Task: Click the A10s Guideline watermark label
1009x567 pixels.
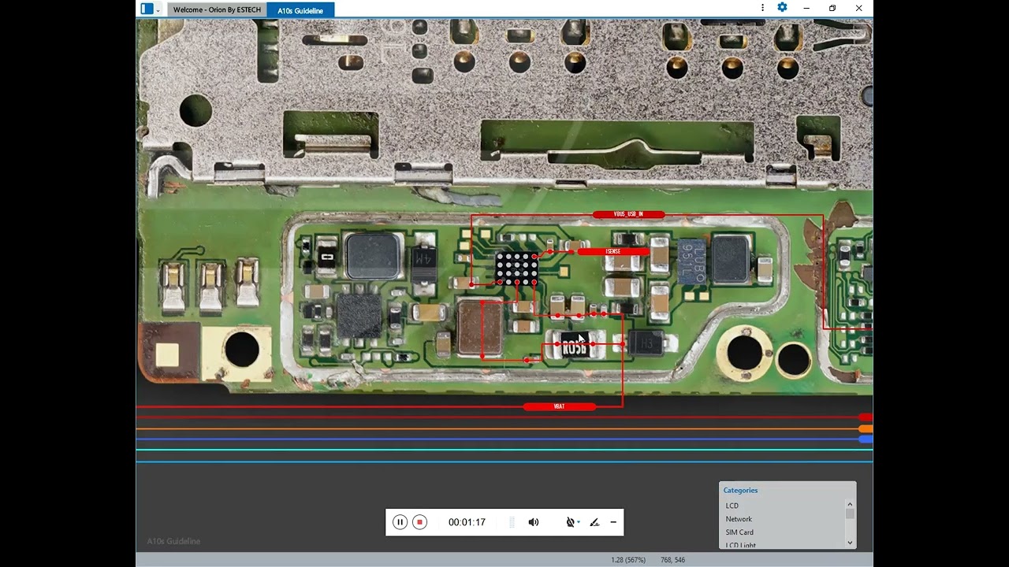Action: 173,541
